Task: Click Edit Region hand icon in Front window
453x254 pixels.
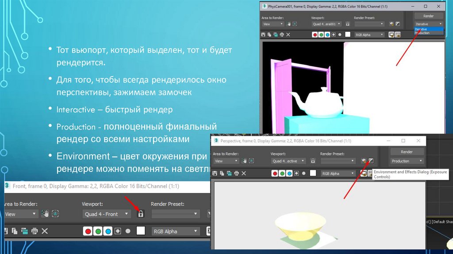Action: (x=45, y=214)
